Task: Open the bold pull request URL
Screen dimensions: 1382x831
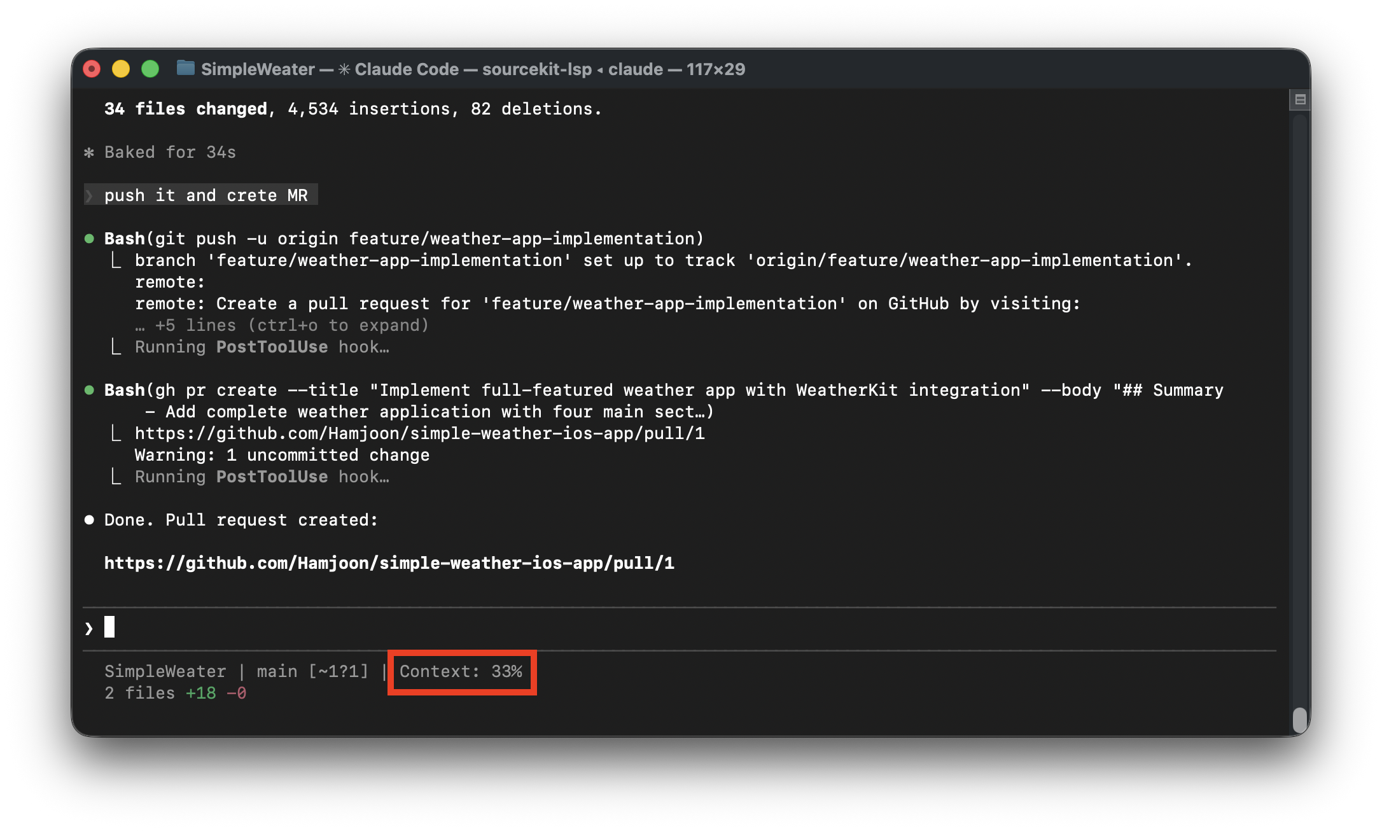Action: tap(389, 563)
